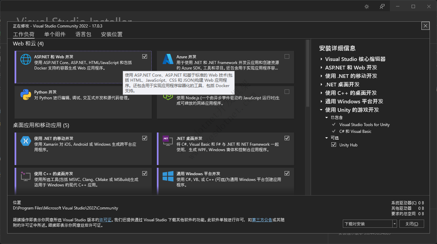Uncheck the optional Unity Hub component
Image resolution: width=437 pixels, height=244 pixels.
tap(334, 145)
